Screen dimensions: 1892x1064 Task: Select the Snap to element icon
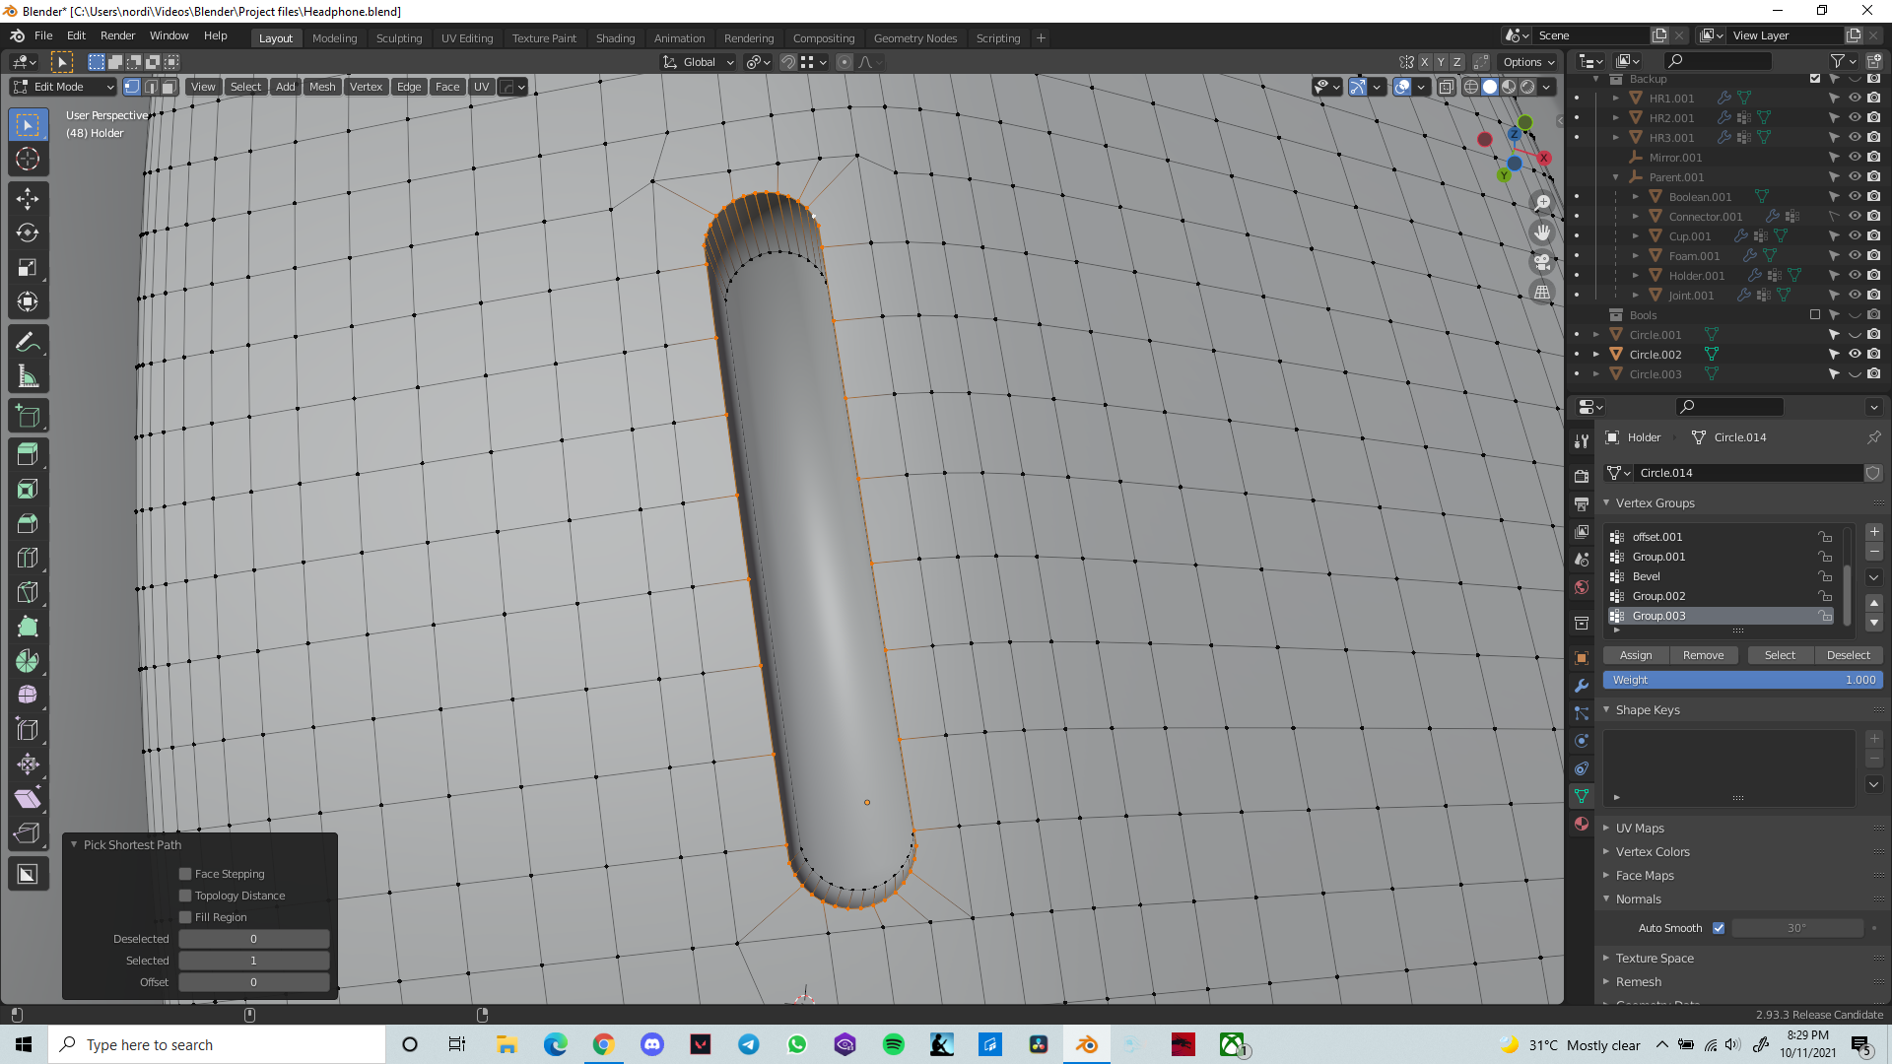click(808, 61)
